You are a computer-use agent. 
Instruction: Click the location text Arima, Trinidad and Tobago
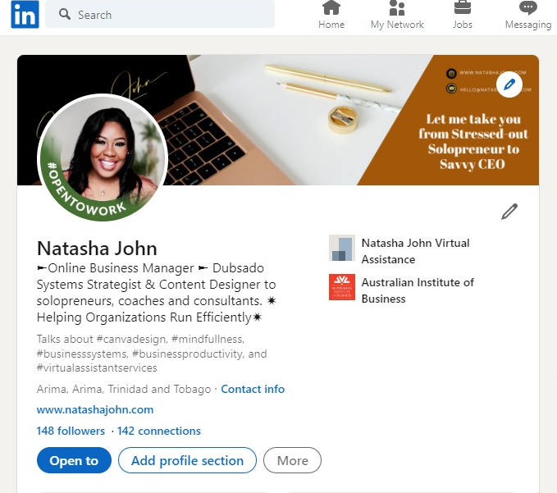pos(124,390)
